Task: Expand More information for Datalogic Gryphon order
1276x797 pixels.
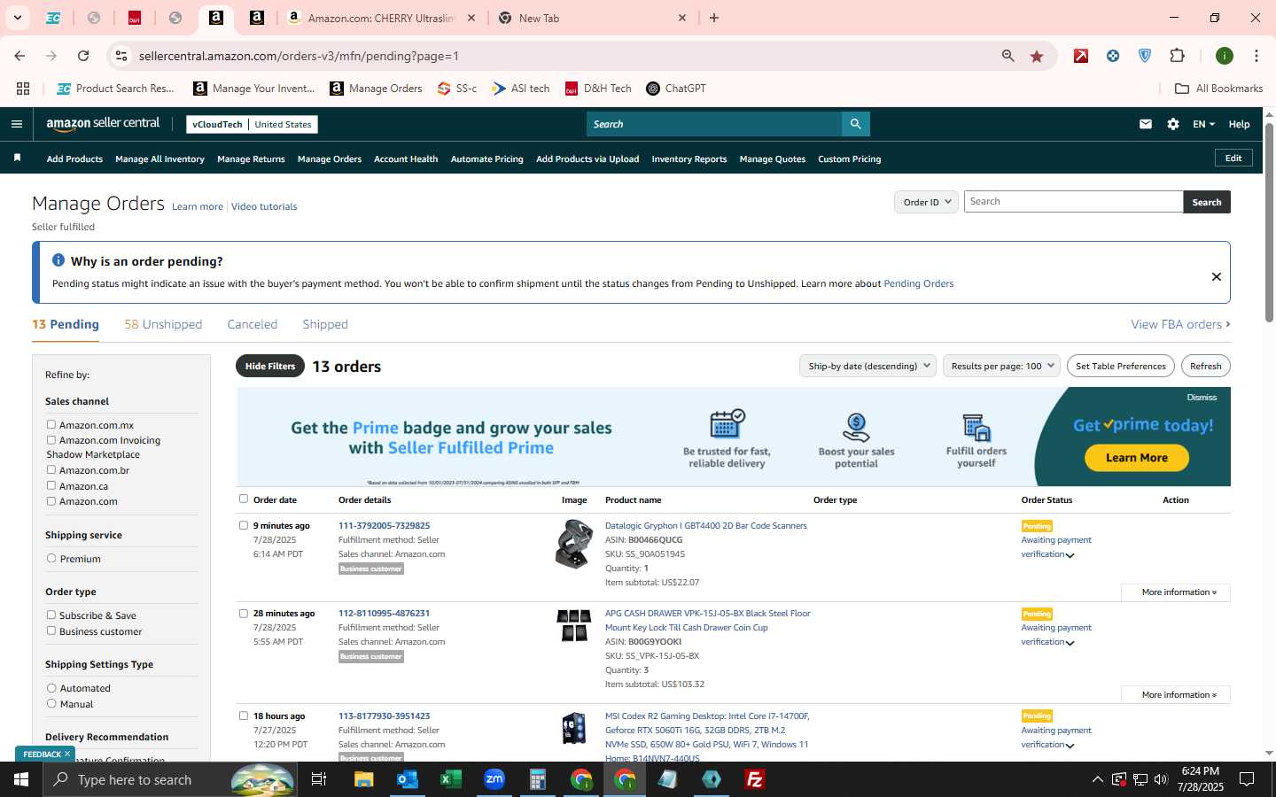Action: click(x=1176, y=592)
